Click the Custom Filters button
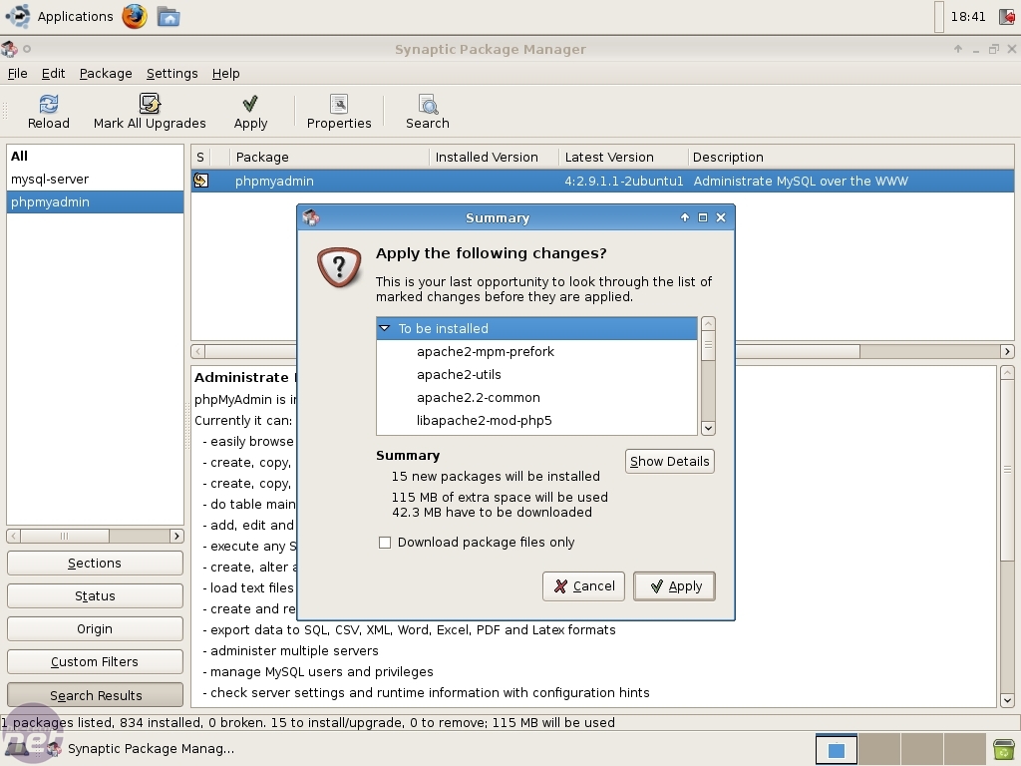Viewport: 1021px width, 766px height. tap(95, 662)
